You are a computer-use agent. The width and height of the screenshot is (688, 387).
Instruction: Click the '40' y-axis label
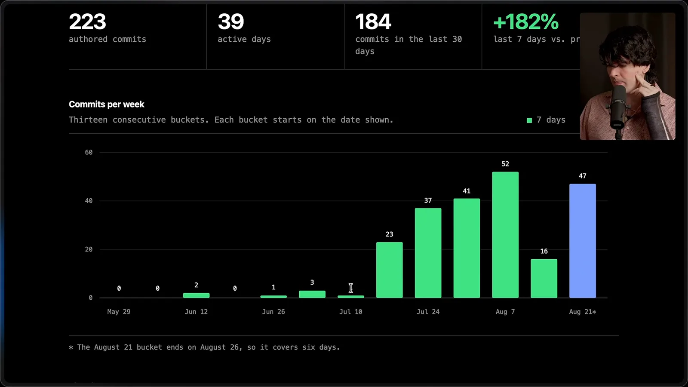tap(89, 201)
